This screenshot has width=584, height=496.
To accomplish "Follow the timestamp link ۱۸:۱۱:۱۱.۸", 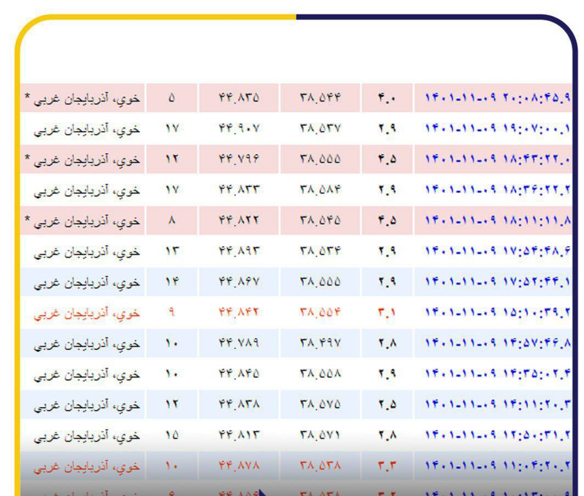I will click(x=498, y=221).
